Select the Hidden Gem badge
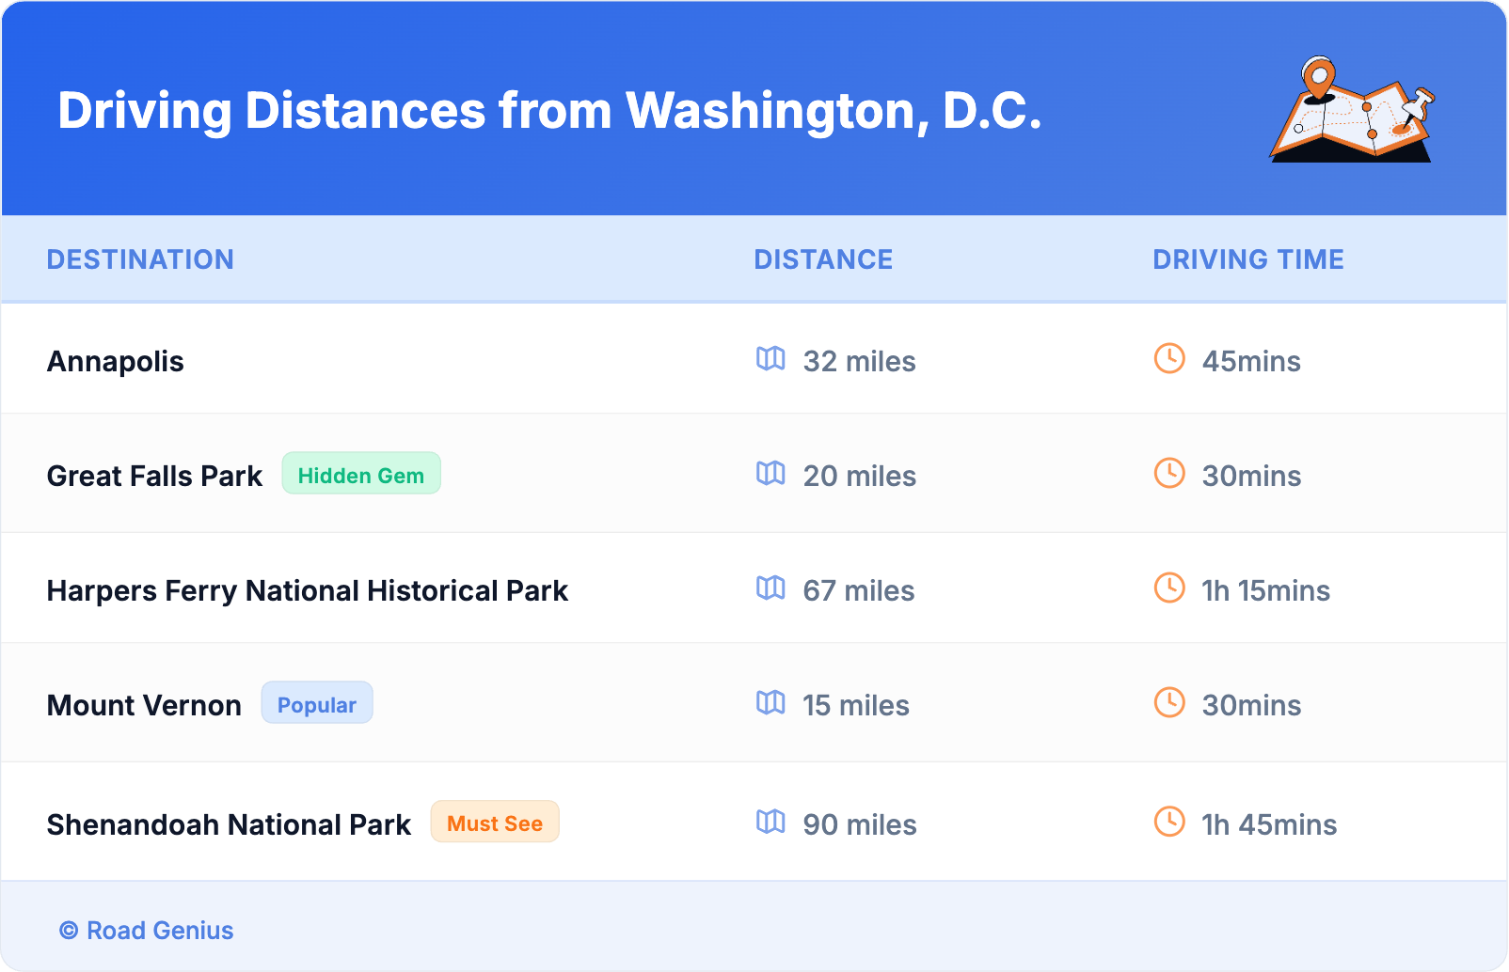This screenshot has width=1509, height=972. [361, 475]
